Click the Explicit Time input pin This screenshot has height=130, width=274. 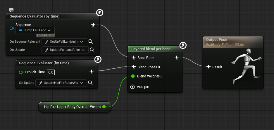click(x=21, y=72)
